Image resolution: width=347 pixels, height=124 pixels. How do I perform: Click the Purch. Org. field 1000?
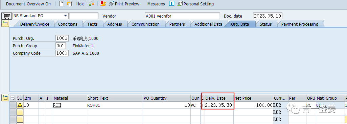tap(62, 38)
